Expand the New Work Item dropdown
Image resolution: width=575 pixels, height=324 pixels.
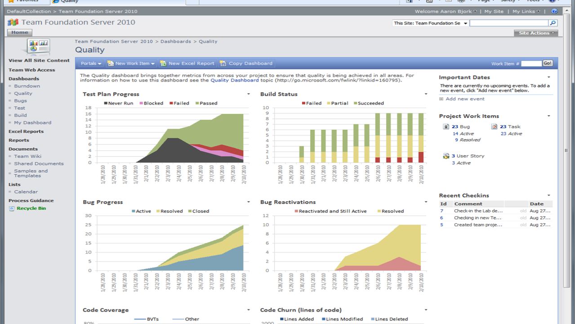click(131, 63)
